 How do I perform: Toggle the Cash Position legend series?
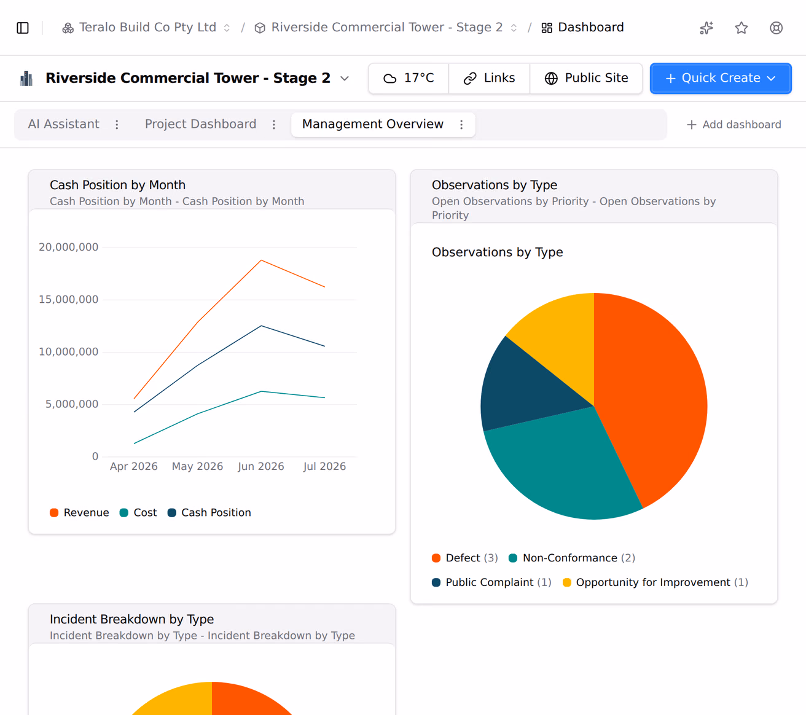tap(209, 512)
